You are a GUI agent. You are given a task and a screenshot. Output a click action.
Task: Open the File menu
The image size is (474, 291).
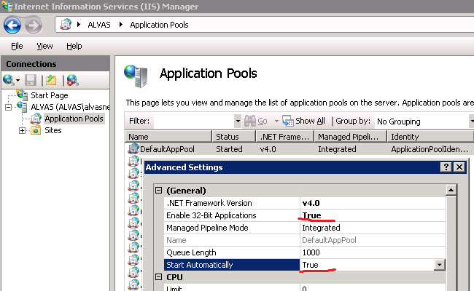[x=17, y=46]
